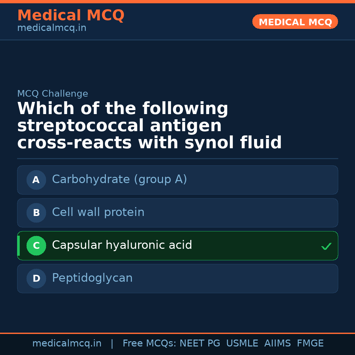Image resolution: width=355 pixels, height=355 pixels.
Task: Click the 'Free MCQs:' footer label
Action: click(150, 343)
